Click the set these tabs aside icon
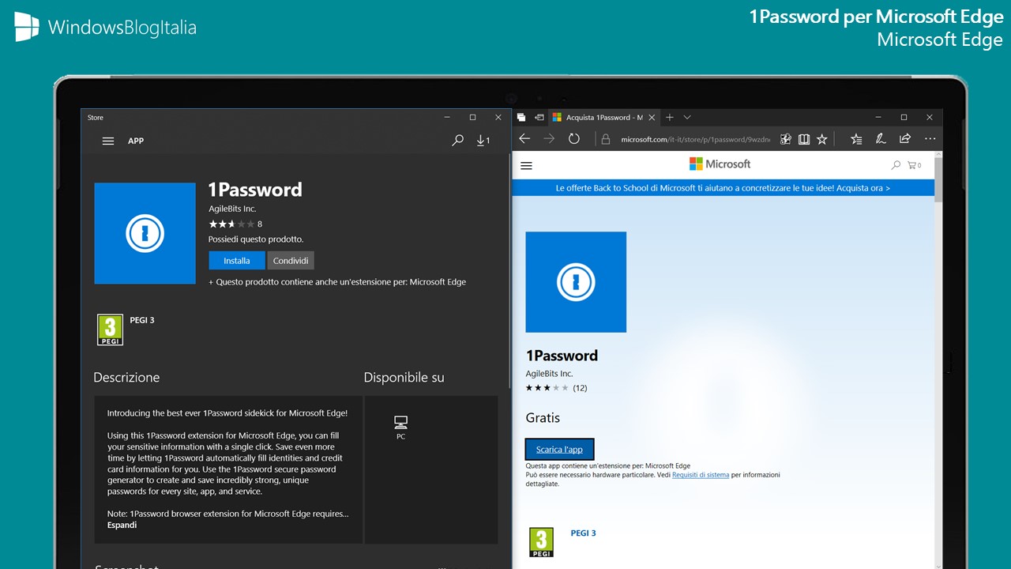 click(539, 117)
